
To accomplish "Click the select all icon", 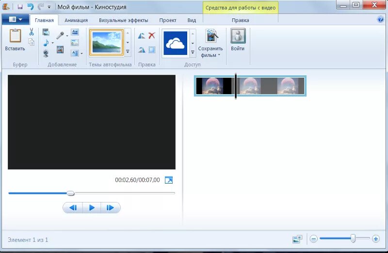I will click(152, 50).
